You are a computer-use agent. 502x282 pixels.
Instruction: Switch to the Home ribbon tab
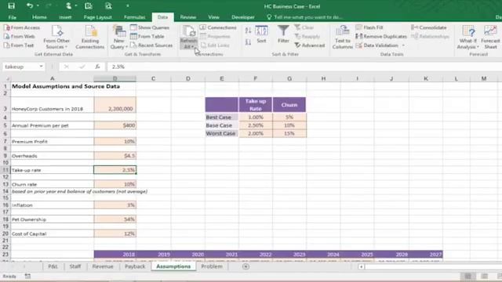(39, 17)
